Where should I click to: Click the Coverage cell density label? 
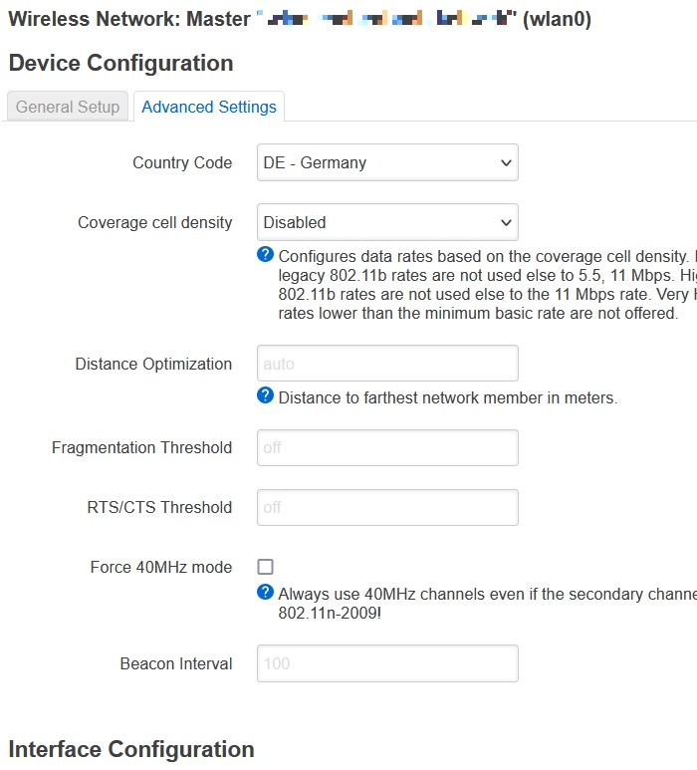[155, 223]
